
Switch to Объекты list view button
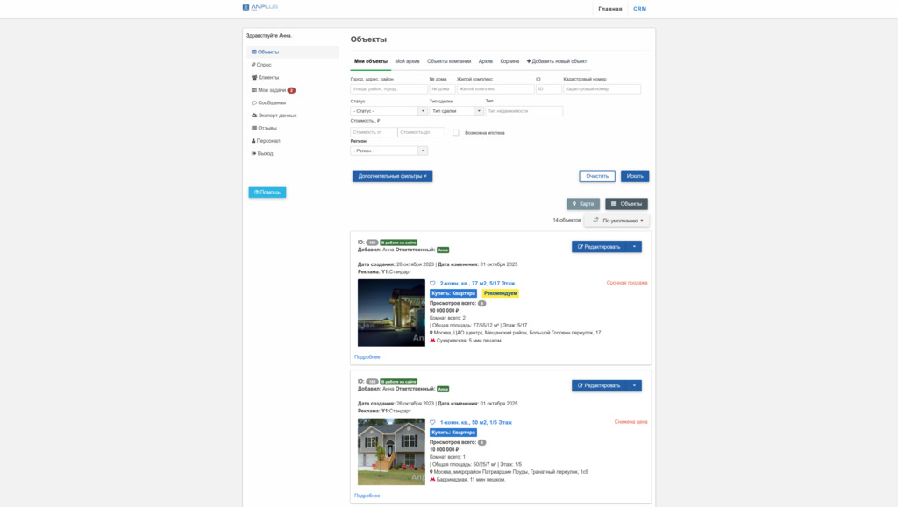pyautogui.click(x=626, y=204)
